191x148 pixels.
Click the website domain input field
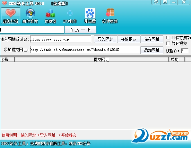pyautogui.click(x=61, y=39)
